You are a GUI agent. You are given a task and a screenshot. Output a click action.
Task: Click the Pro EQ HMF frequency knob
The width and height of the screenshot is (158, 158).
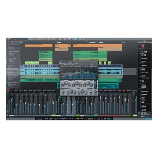pyautogui.click(x=86, y=92)
